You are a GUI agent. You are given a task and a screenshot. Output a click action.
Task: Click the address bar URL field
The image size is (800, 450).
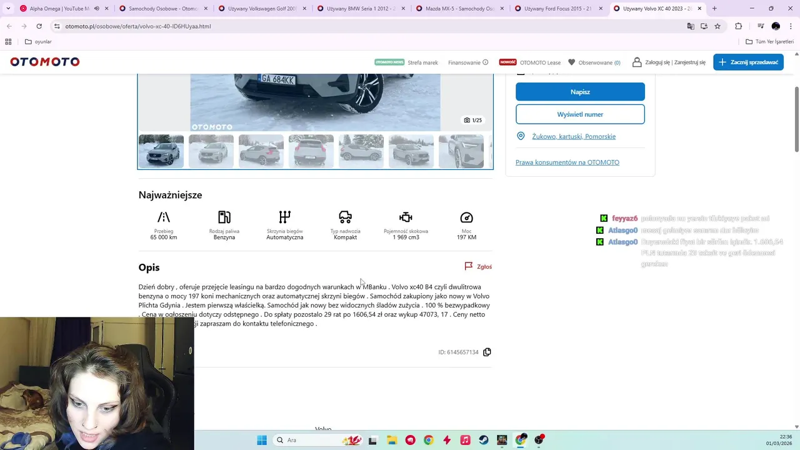point(369,26)
